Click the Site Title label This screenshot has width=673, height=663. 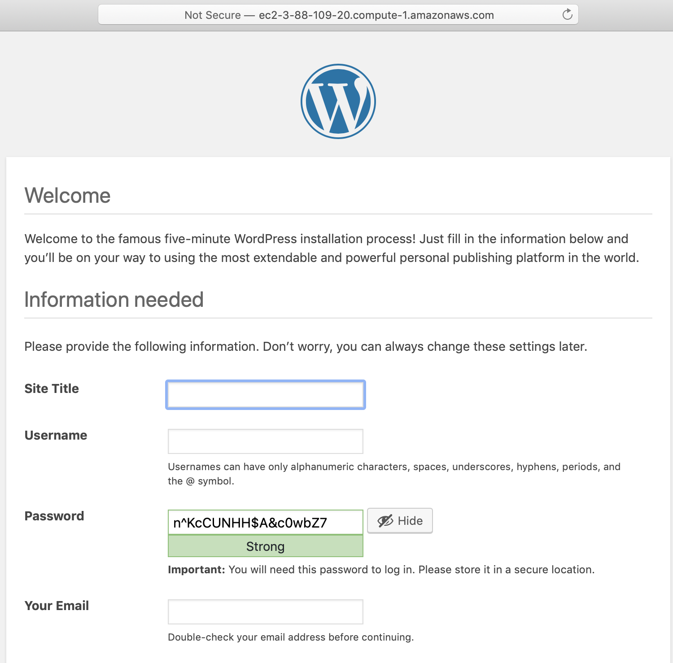[52, 388]
